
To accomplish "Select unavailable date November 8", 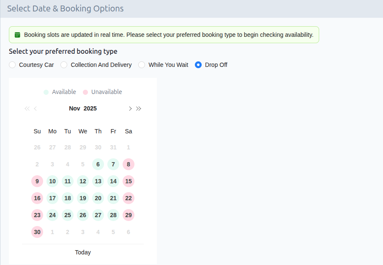I will 129,164.
